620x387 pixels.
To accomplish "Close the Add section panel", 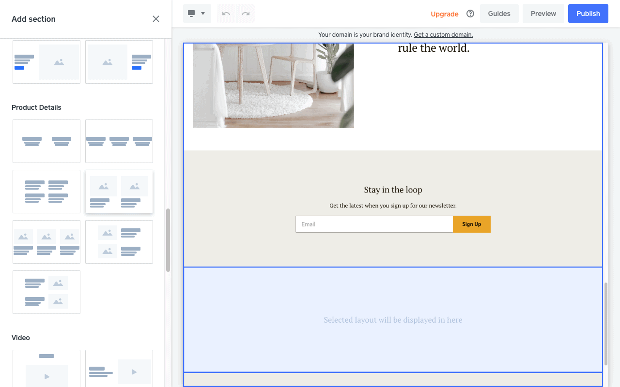I will 156,19.
